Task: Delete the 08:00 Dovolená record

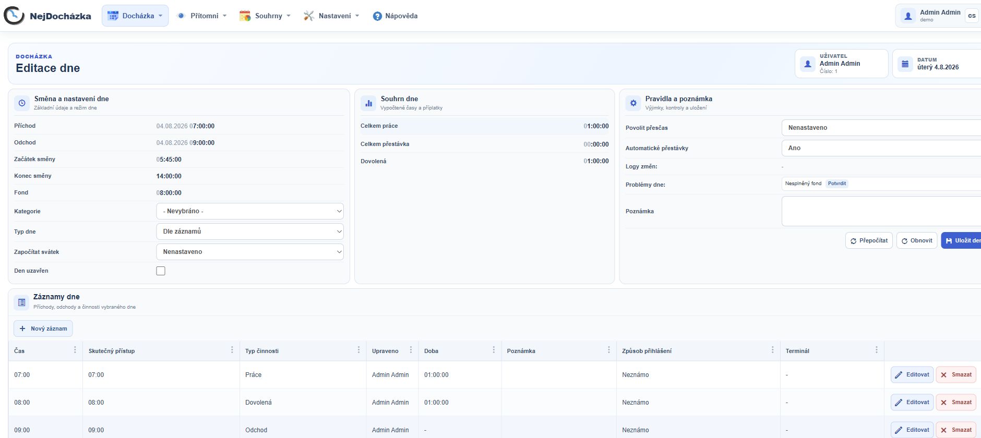Action: pyautogui.click(x=956, y=402)
